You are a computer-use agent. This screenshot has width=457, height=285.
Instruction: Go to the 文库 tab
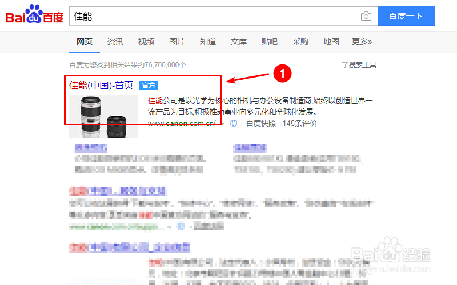coord(239,42)
